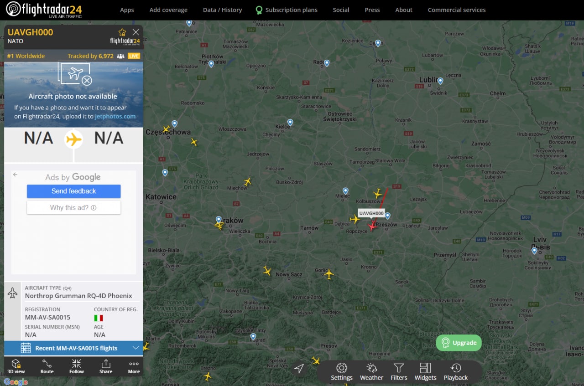Click #1 Worldwide rank text
This screenshot has height=386, width=584.
click(x=26, y=56)
